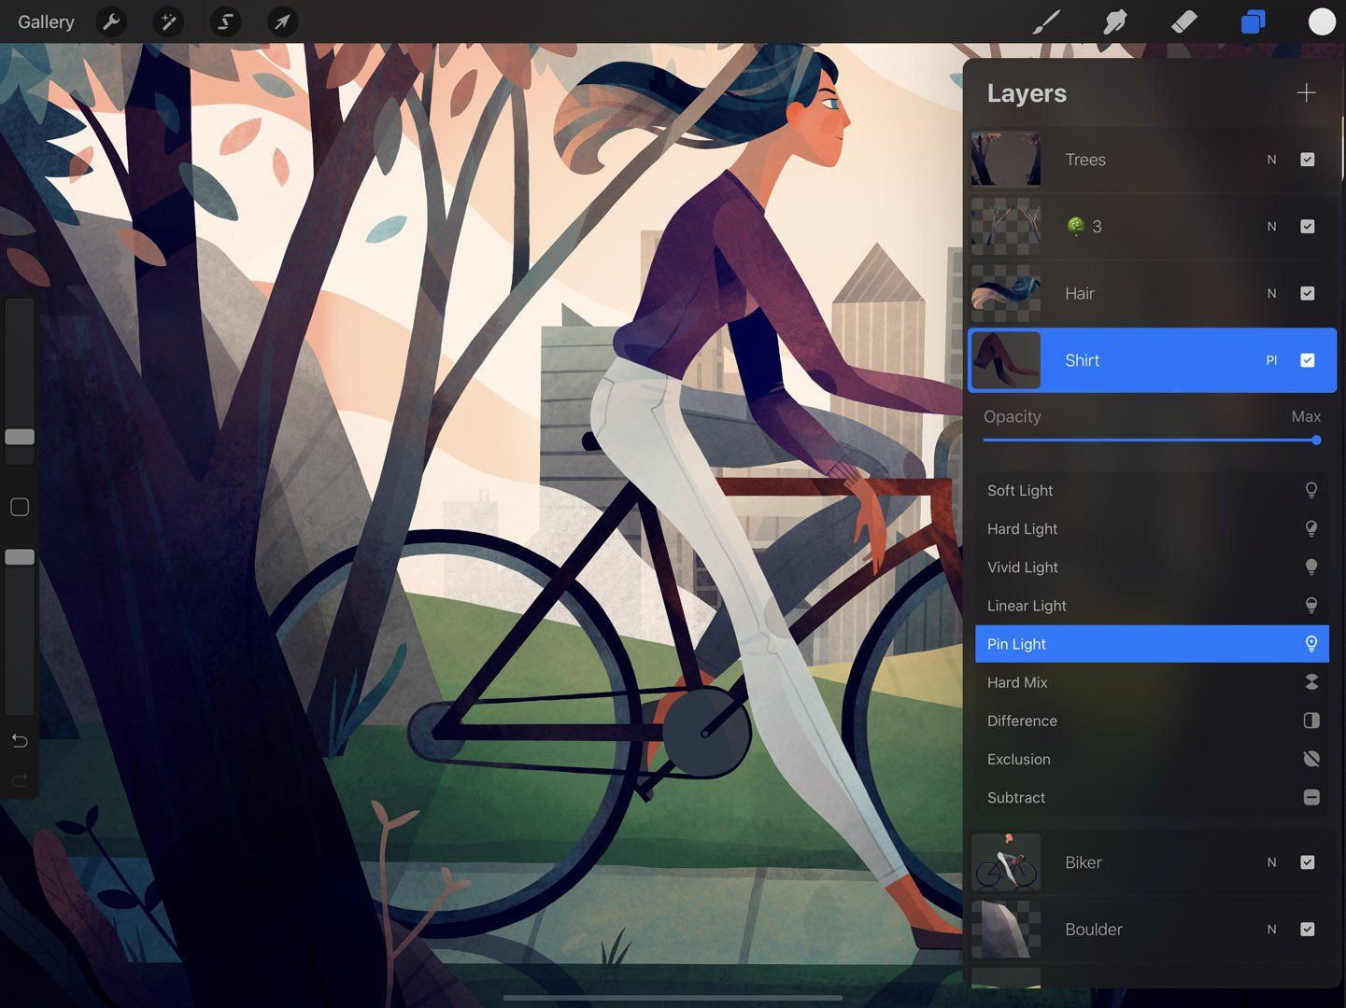Select the Eraser tool
The image size is (1346, 1008).
coord(1183,21)
